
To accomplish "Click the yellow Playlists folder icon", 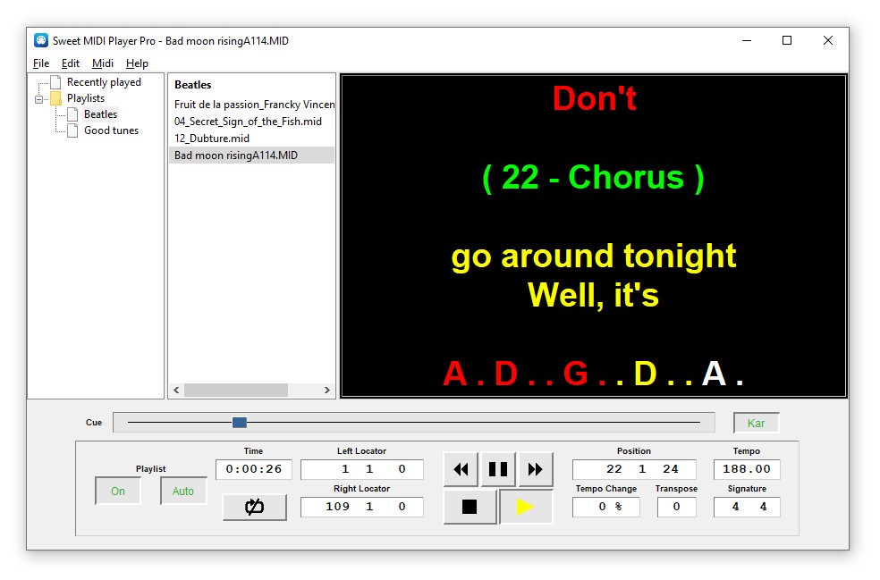I will (x=55, y=98).
